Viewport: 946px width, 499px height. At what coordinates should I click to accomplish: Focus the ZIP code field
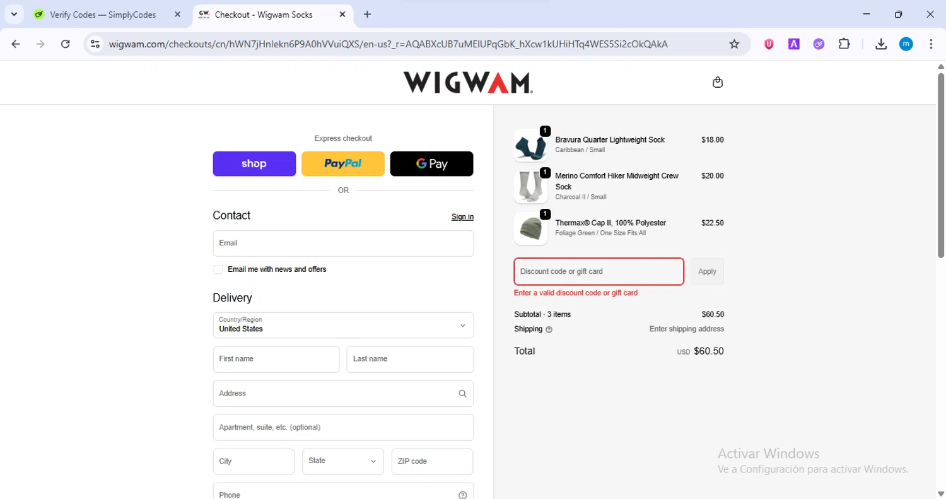432,461
